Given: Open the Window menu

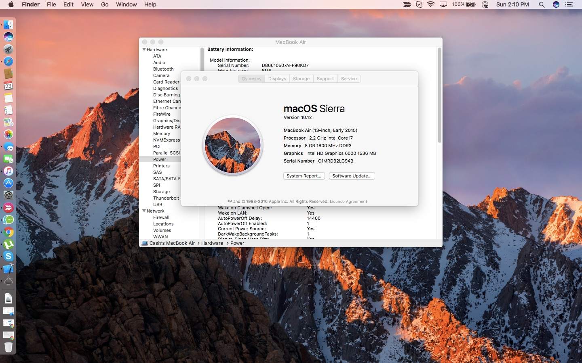Looking at the screenshot, I should [x=127, y=4].
